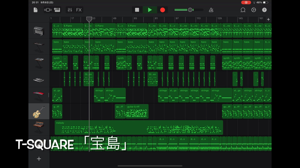
Task: Add song section with the ruler plus button
Action: [x=268, y=19]
